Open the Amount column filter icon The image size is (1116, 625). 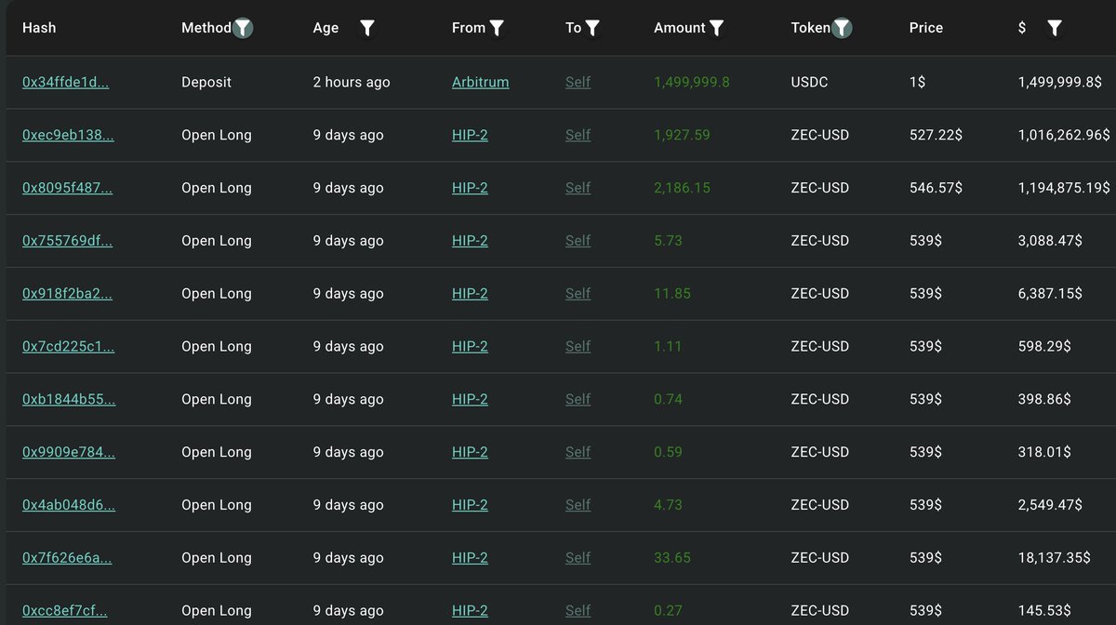click(x=716, y=28)
